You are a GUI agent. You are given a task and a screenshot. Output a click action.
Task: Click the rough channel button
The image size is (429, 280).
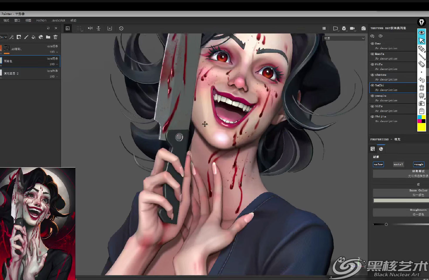click(x=418, y=164)
